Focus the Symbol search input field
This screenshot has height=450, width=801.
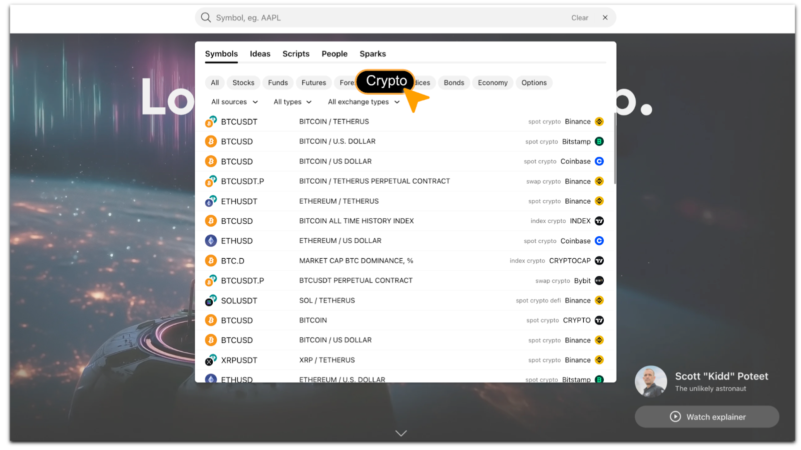pyautogui.click(x=390, y=18)
